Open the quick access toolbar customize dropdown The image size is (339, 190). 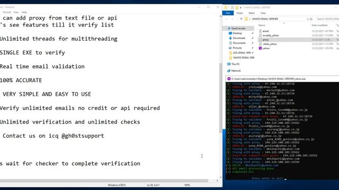[x=240, y=8]
